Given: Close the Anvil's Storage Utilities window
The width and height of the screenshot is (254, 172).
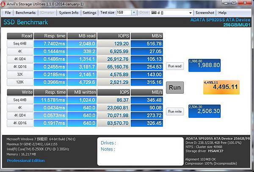Looking at the screenshot, I should pyautogui.click(x=245, y=3).
